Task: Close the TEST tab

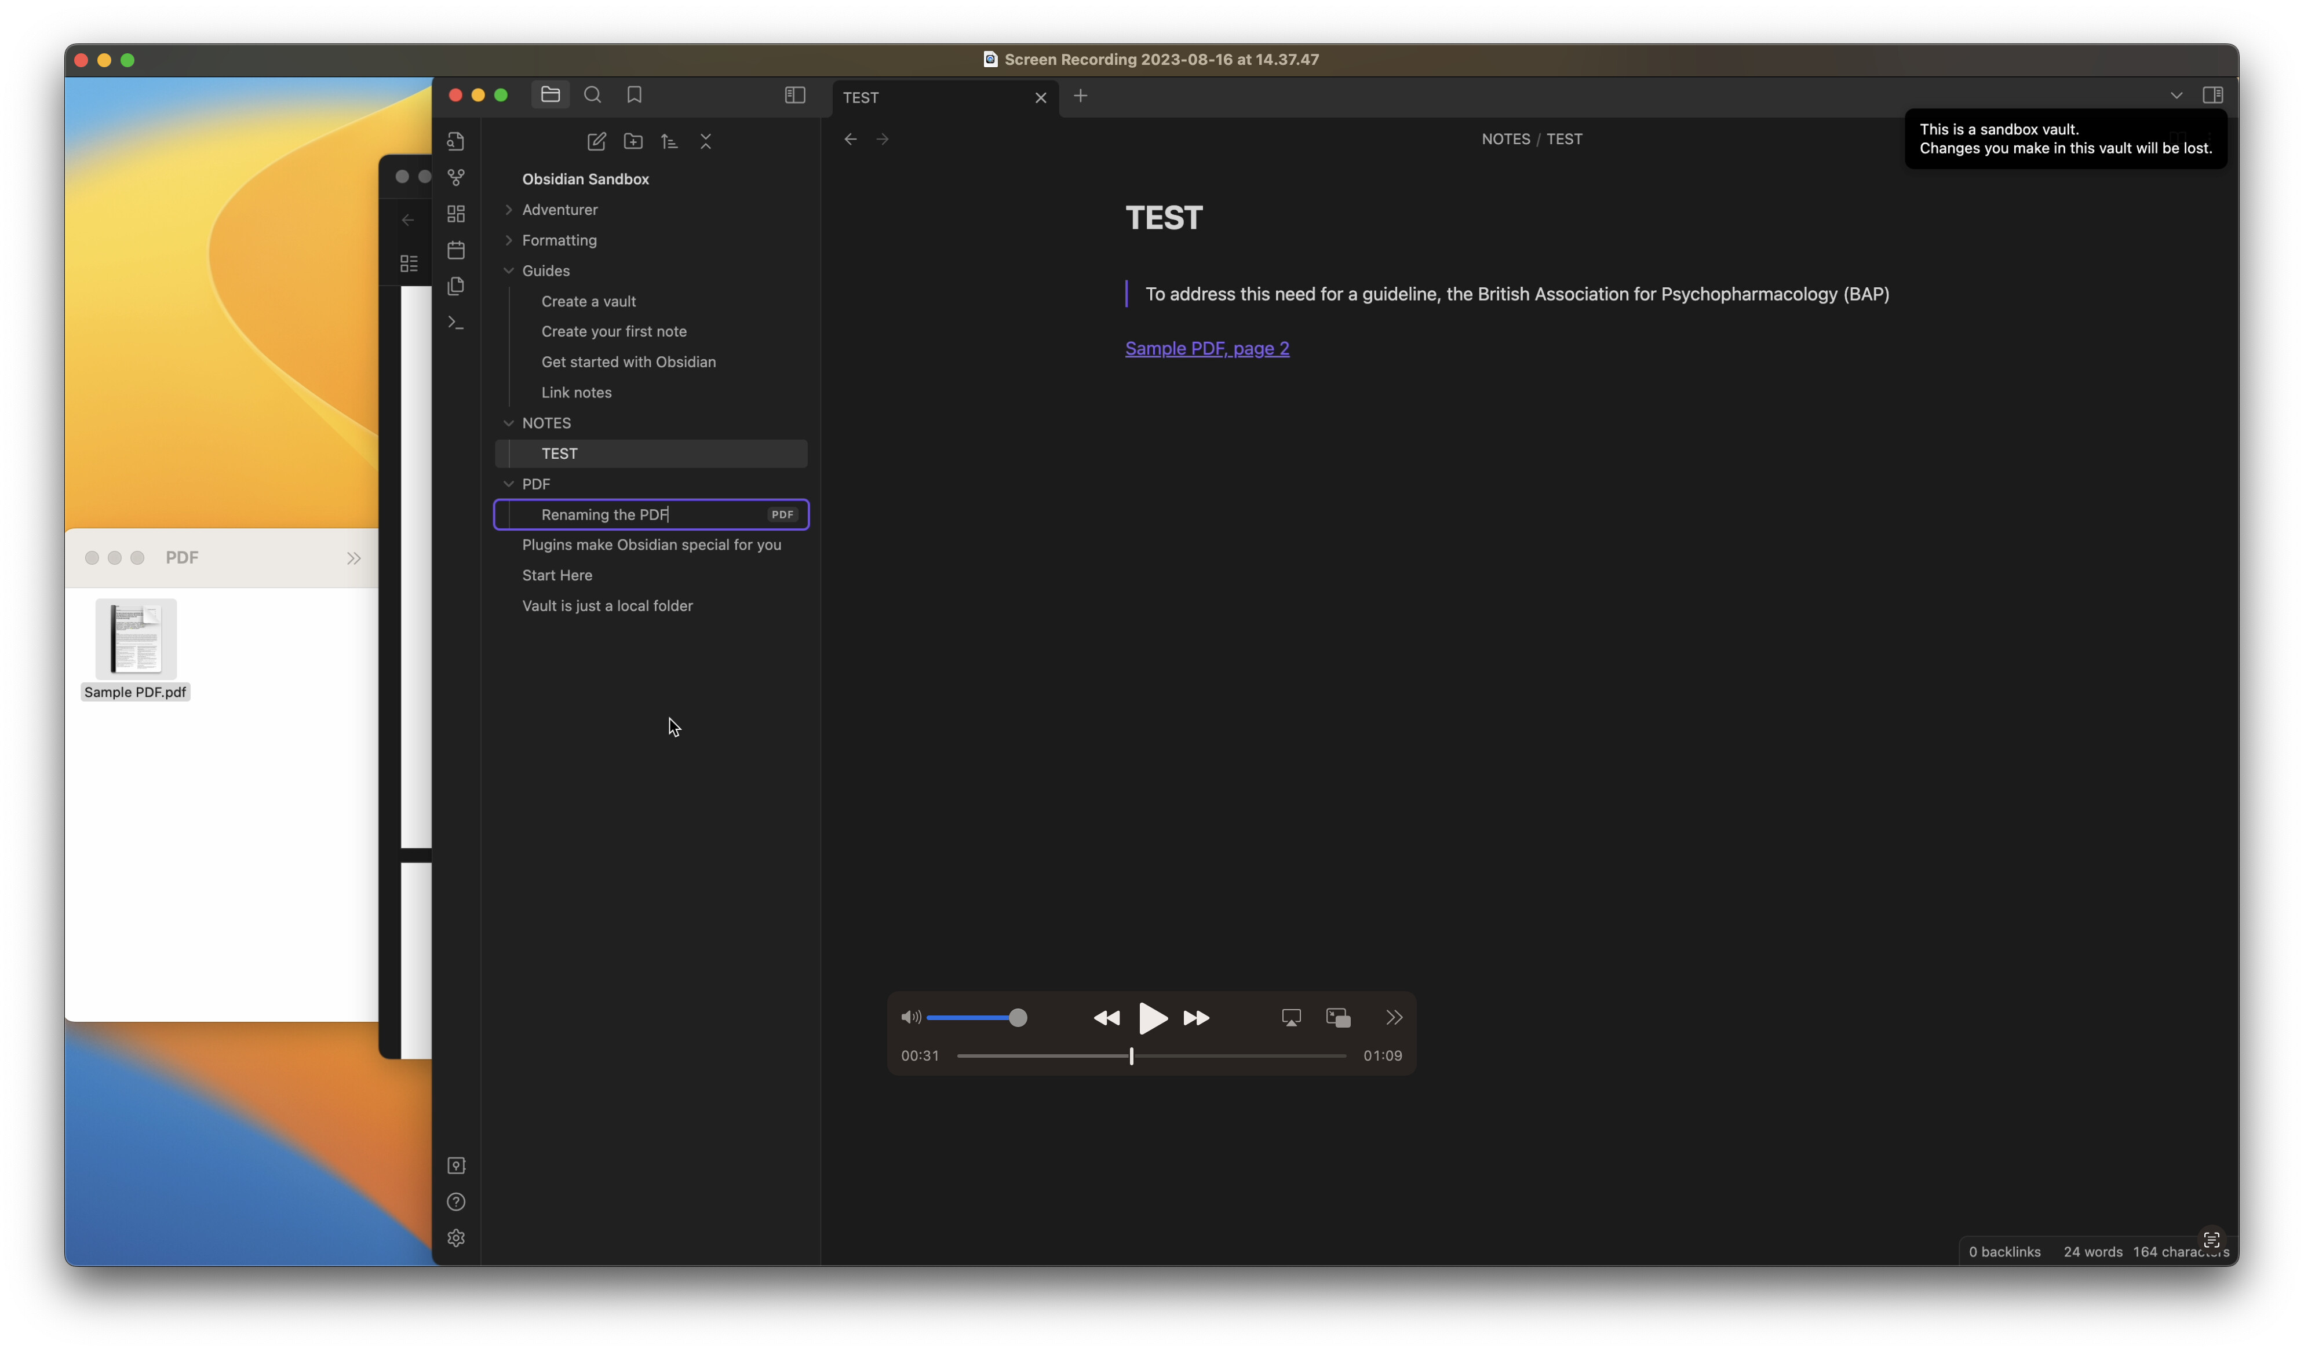Action: pyautogui.click(x=1041, y=98)
